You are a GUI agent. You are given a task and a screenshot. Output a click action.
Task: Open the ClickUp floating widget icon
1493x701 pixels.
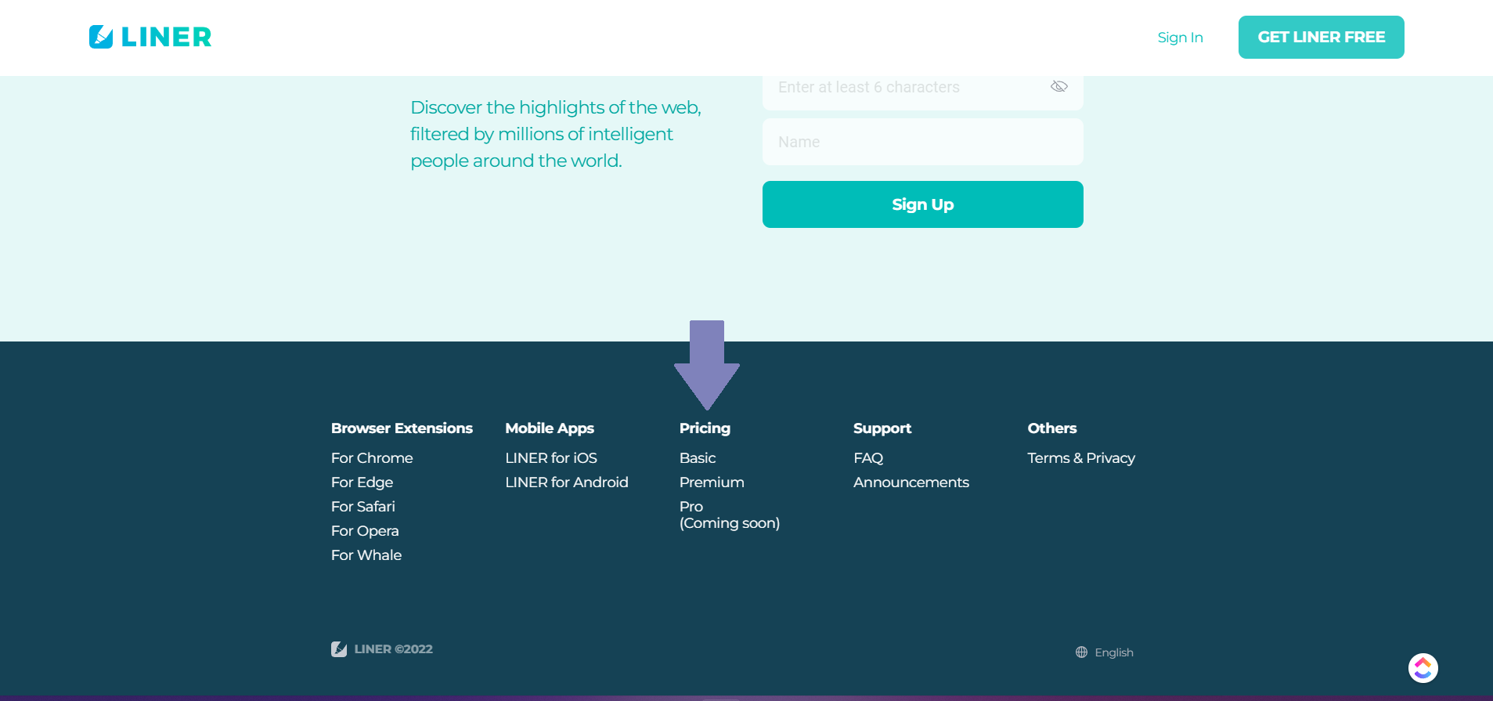(1423, 668)
